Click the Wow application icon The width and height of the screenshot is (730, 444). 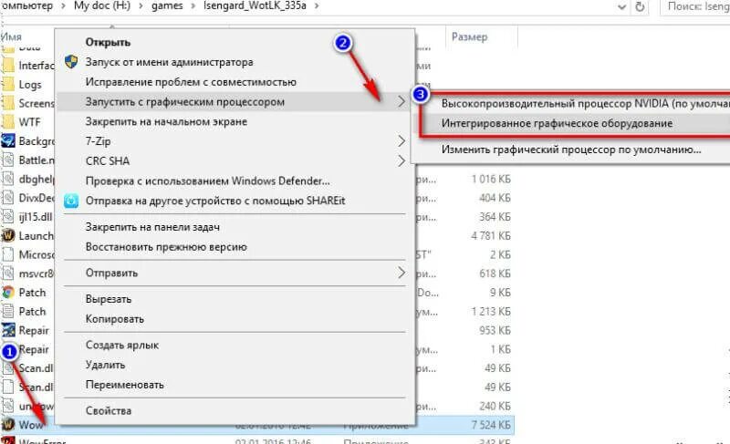tap(8, 425)
